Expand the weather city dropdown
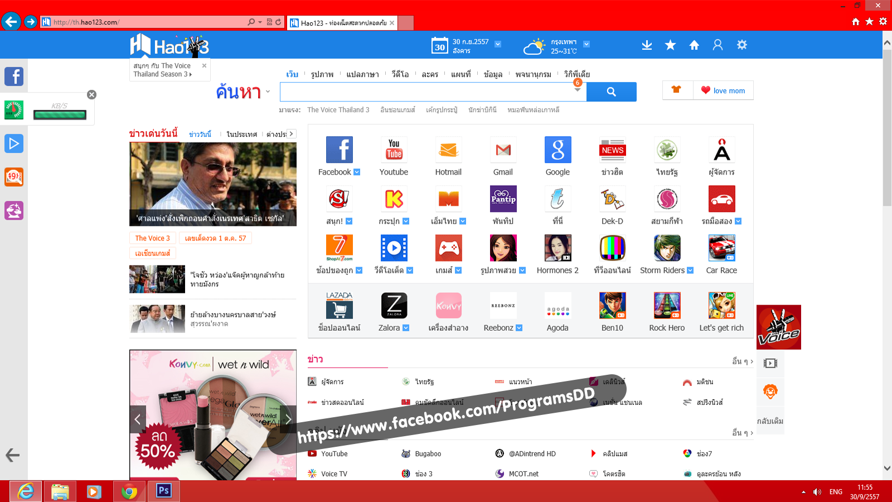Viewport: 892px width, 502px height. pos(586,44)
